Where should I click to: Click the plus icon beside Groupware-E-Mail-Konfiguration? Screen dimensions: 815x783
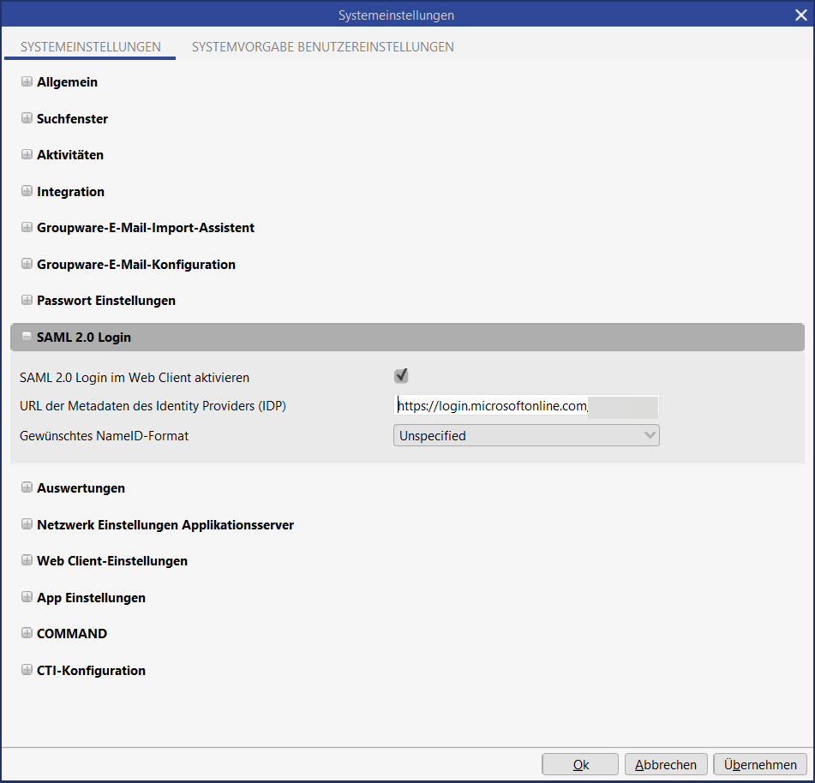[x=27, y=265]
